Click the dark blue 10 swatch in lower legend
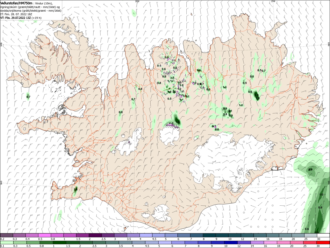Screen dimensions: 330x248 [230, 242]
